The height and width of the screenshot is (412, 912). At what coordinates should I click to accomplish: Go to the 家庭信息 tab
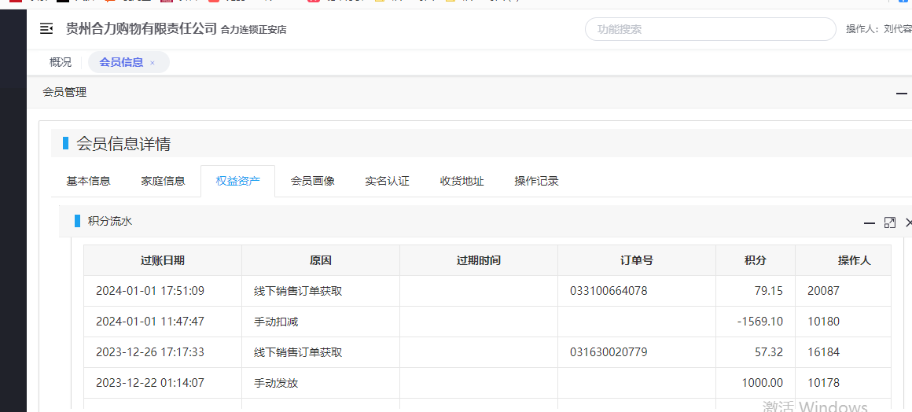pos(163,181)
